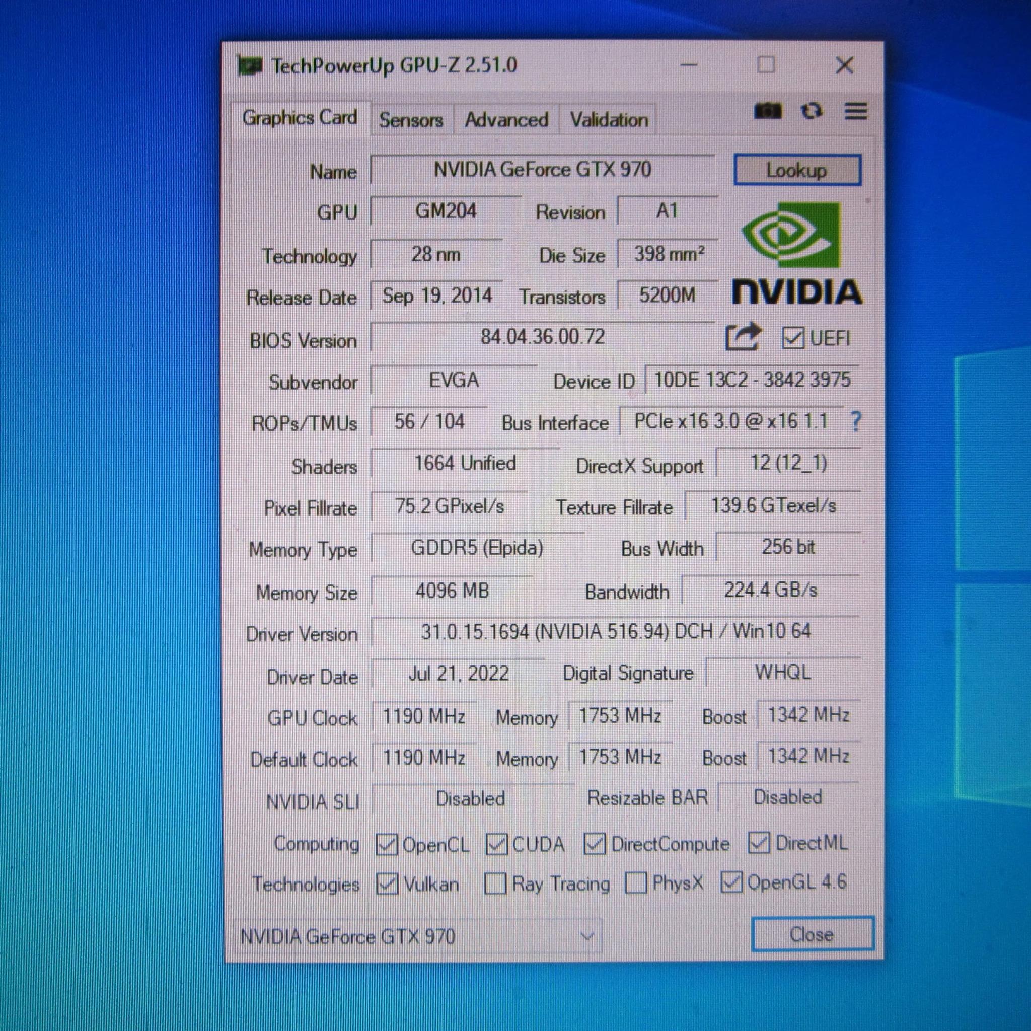Viewport: 1031px width, 1031px height.
Task: Click the Close button
Action: (812, 934)
